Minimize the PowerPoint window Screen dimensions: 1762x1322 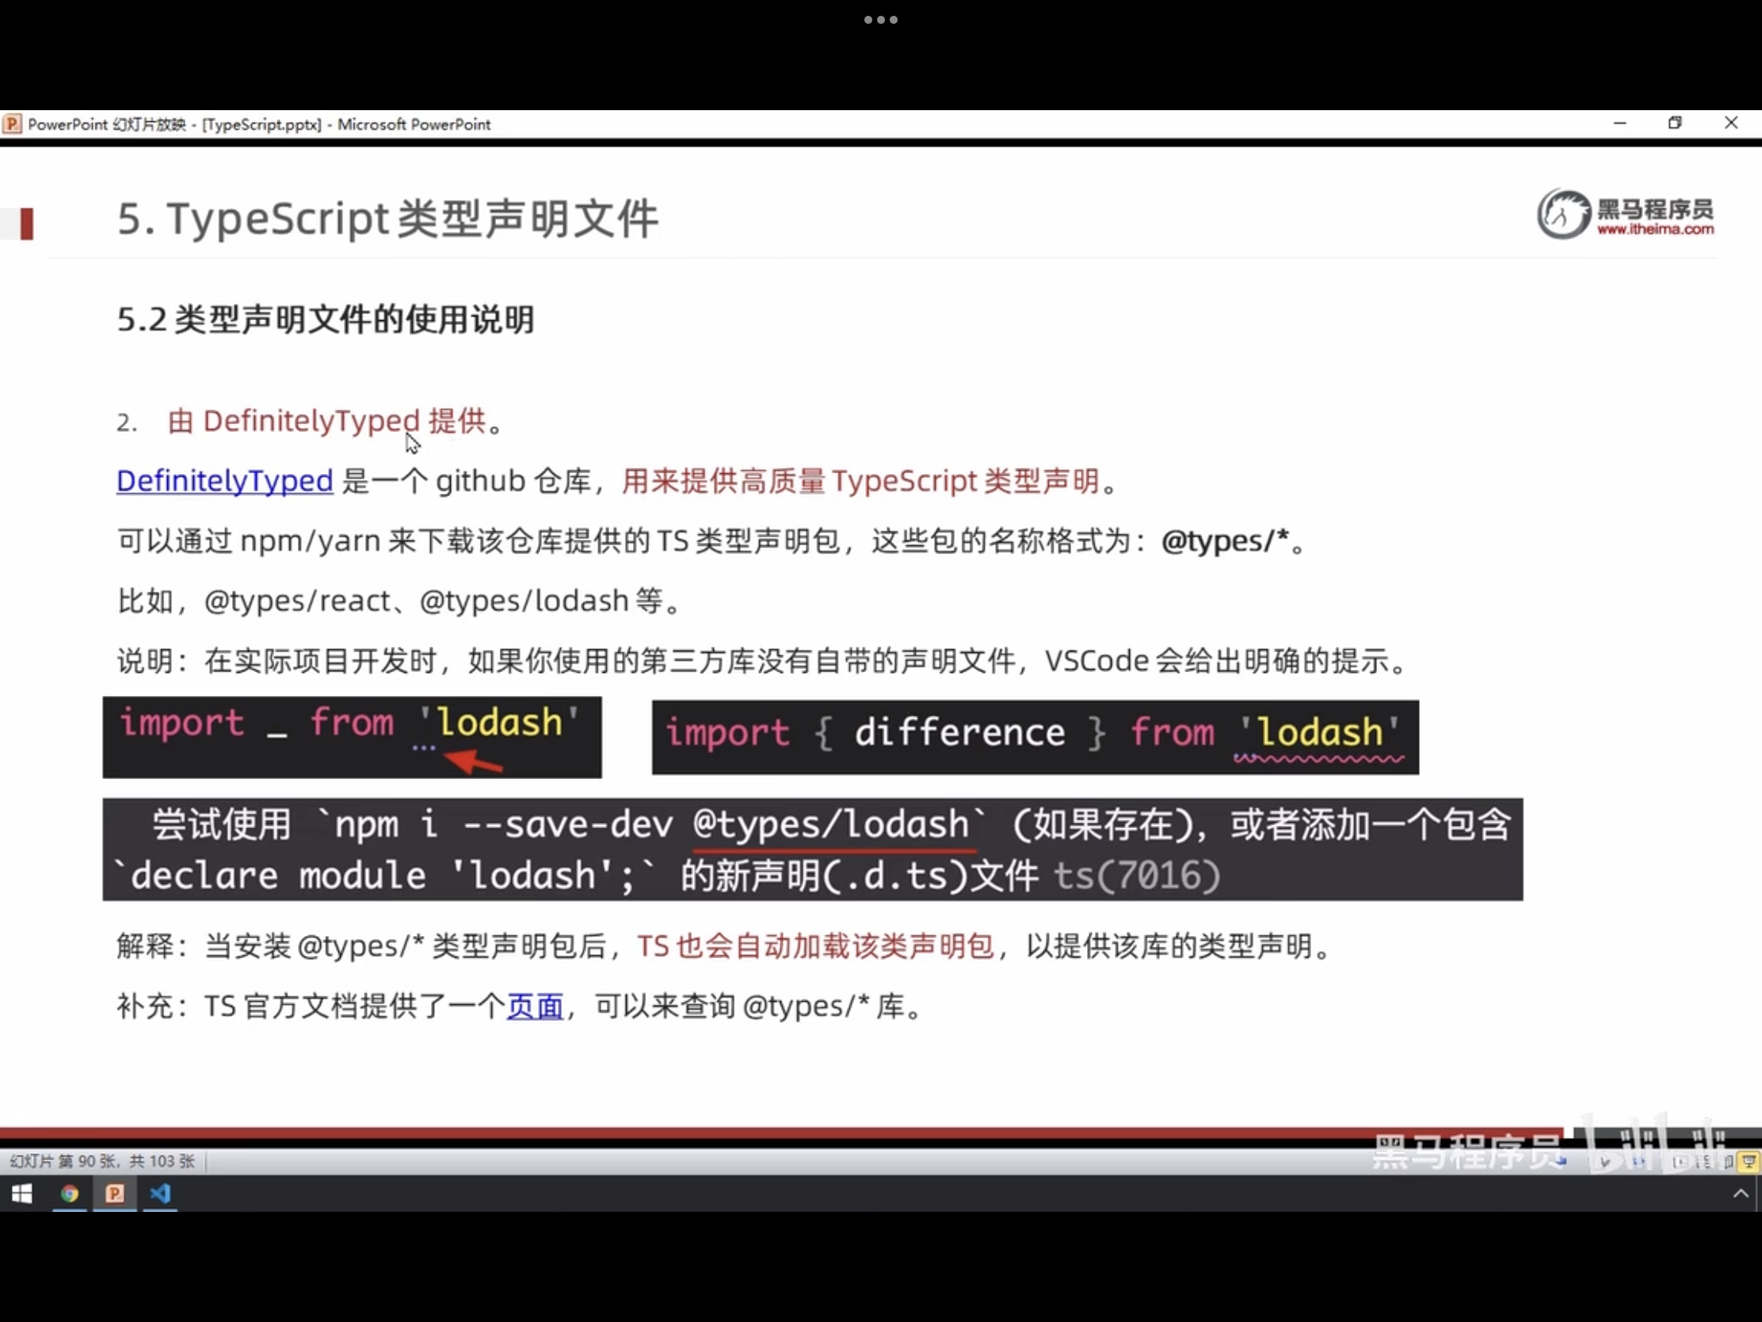coord(1619,123)
